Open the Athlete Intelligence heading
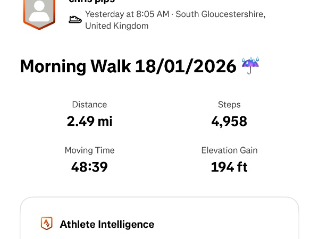 107,224
